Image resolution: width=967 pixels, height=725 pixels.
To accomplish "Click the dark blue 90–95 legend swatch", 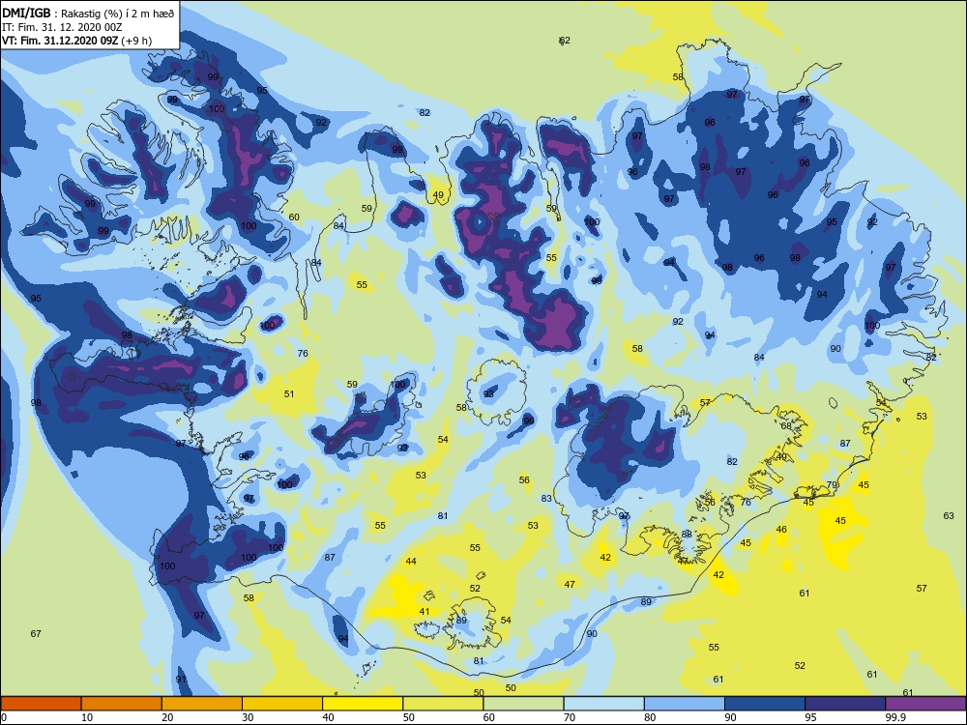I will click(765, 704).
